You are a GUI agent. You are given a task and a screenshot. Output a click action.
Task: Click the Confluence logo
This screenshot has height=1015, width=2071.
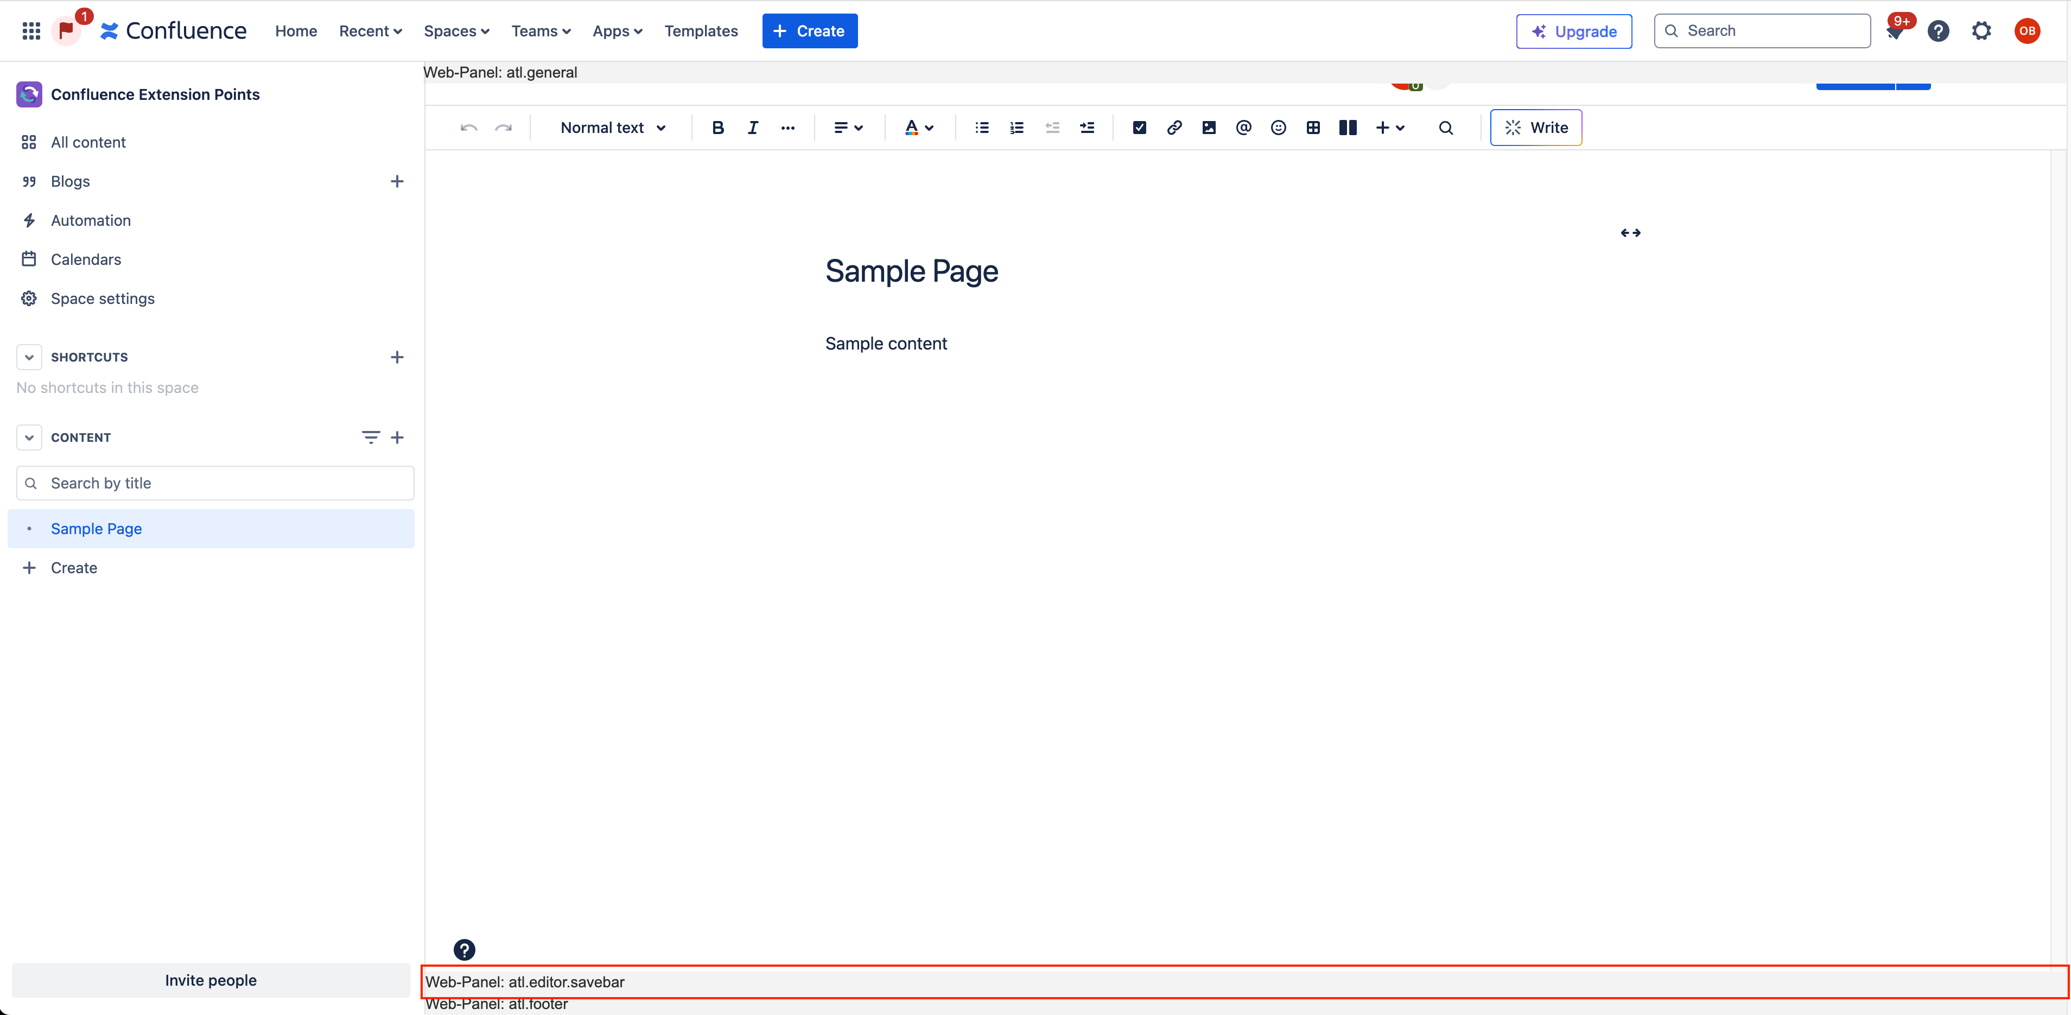(x=174, y=30)
